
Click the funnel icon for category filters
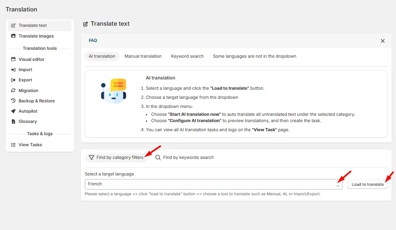click(92, 157)
